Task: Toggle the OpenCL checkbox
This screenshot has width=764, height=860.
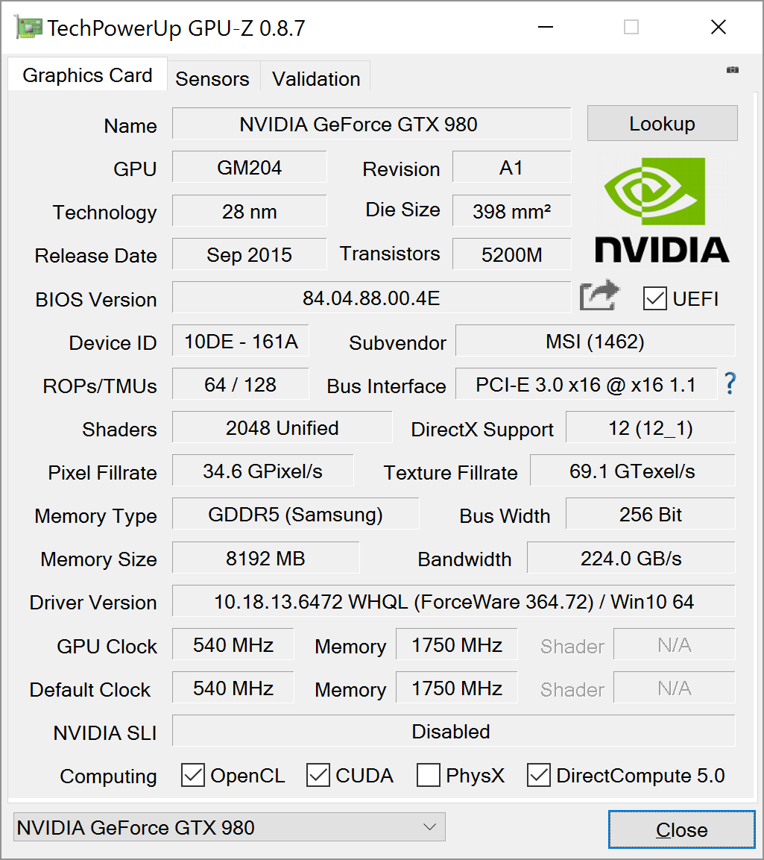Action: pos(193,776)
